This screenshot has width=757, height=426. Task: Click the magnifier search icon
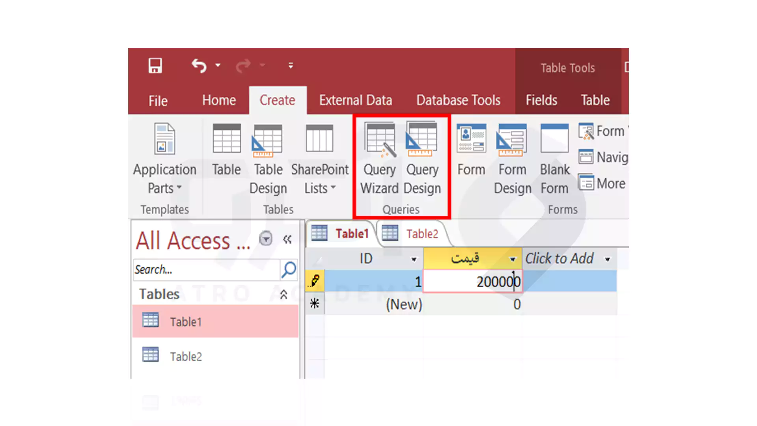(x=289, y=270)
